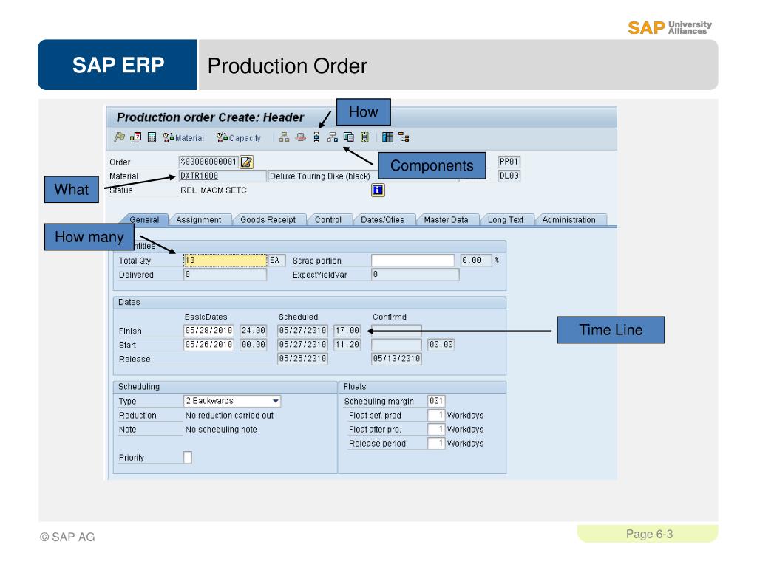
Task: Click the Header hat icon
Action: (300, 137)
